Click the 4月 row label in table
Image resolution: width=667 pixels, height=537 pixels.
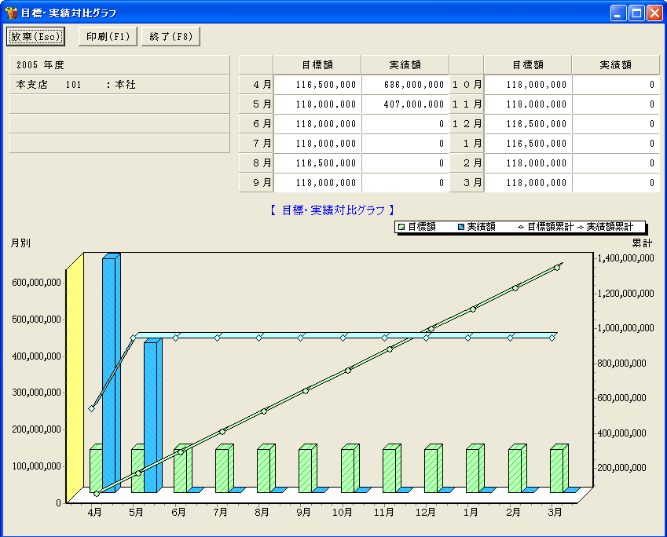click(x=256, y=85)
